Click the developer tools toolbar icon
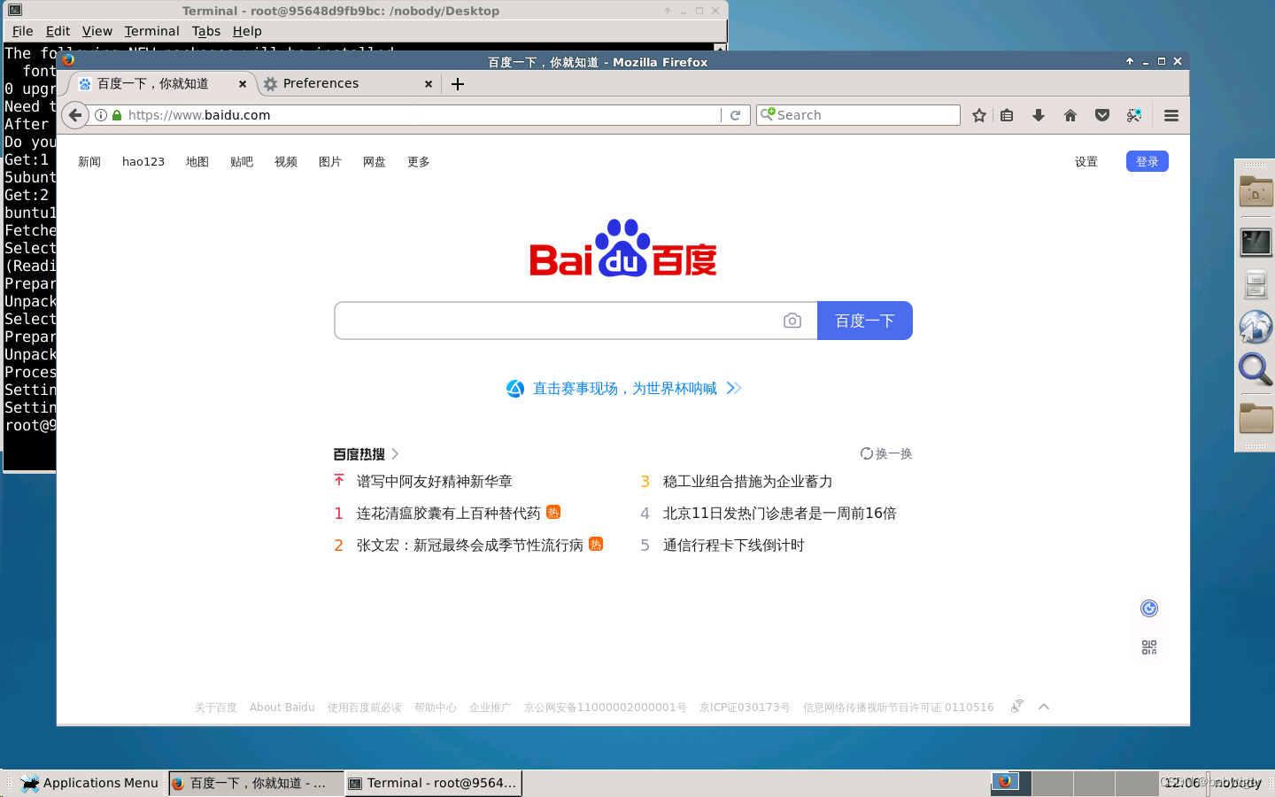The height and width of the screenshot is (797, 1275). click(x=1134, y=115)
